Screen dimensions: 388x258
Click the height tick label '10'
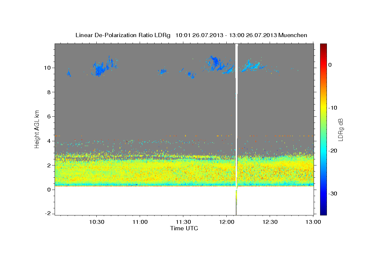[48, 68]
